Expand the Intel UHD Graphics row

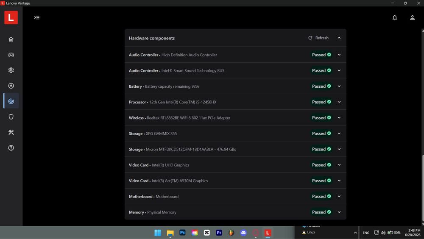pos(339,165)
